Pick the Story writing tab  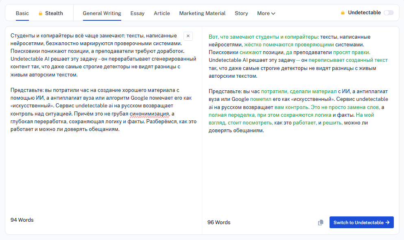pos(241,13)
